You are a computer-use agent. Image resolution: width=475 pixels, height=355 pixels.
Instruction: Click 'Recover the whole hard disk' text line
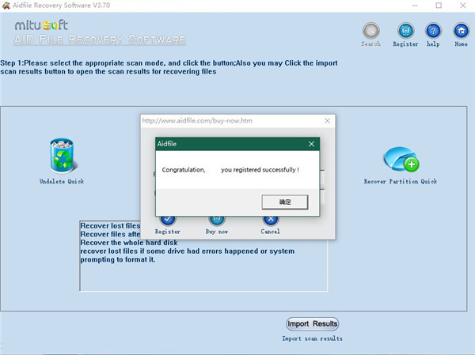coord(129,243)
